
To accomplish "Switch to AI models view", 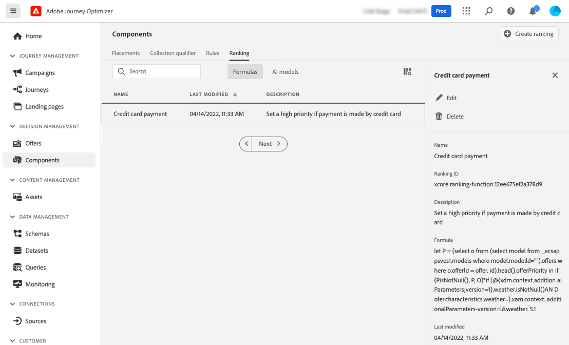I will click(x=285, y=72).
